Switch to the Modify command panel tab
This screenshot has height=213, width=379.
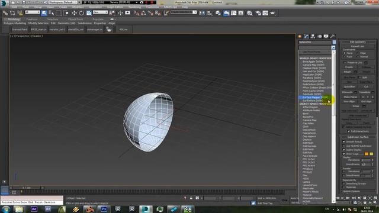point(307,36)
